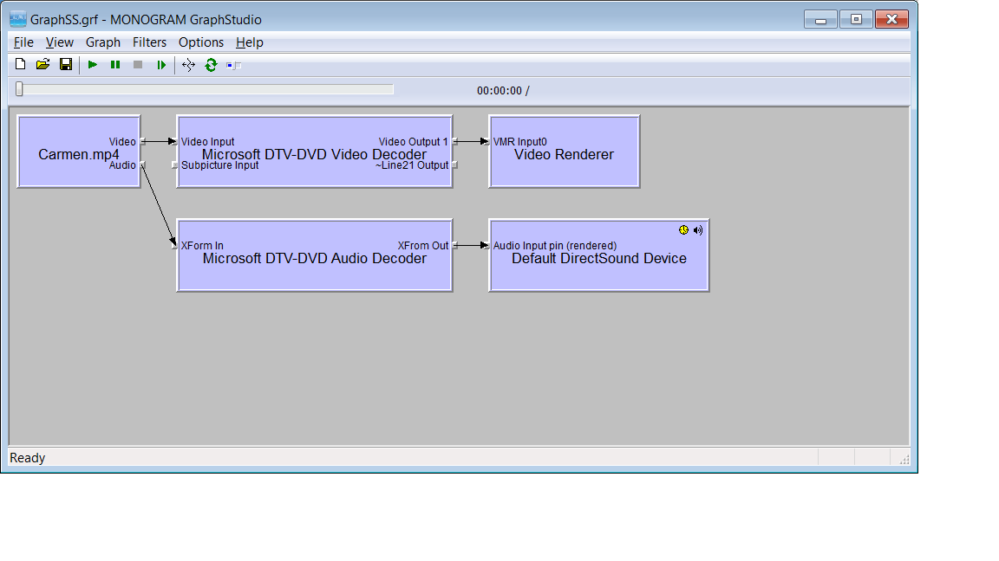This screenshot has width=999, height=561.
Task: Click the VMR Input0 pin on Video Renderer
Action: tap(486, 142)
